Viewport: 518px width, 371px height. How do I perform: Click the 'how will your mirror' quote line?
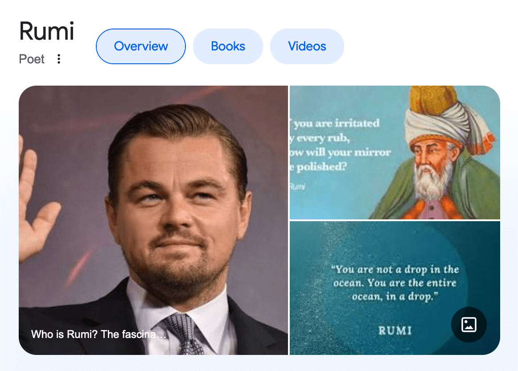click(x=340, y=152)
